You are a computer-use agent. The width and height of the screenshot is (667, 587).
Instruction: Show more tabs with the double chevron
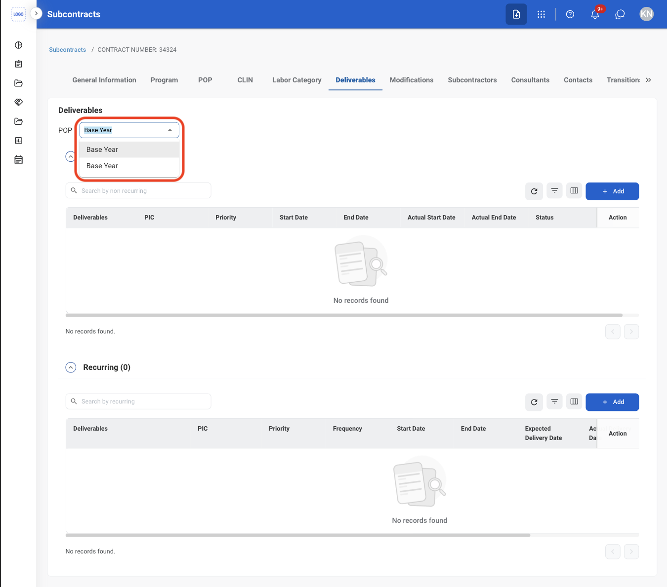pyautogui.click(x=648, y=80)
